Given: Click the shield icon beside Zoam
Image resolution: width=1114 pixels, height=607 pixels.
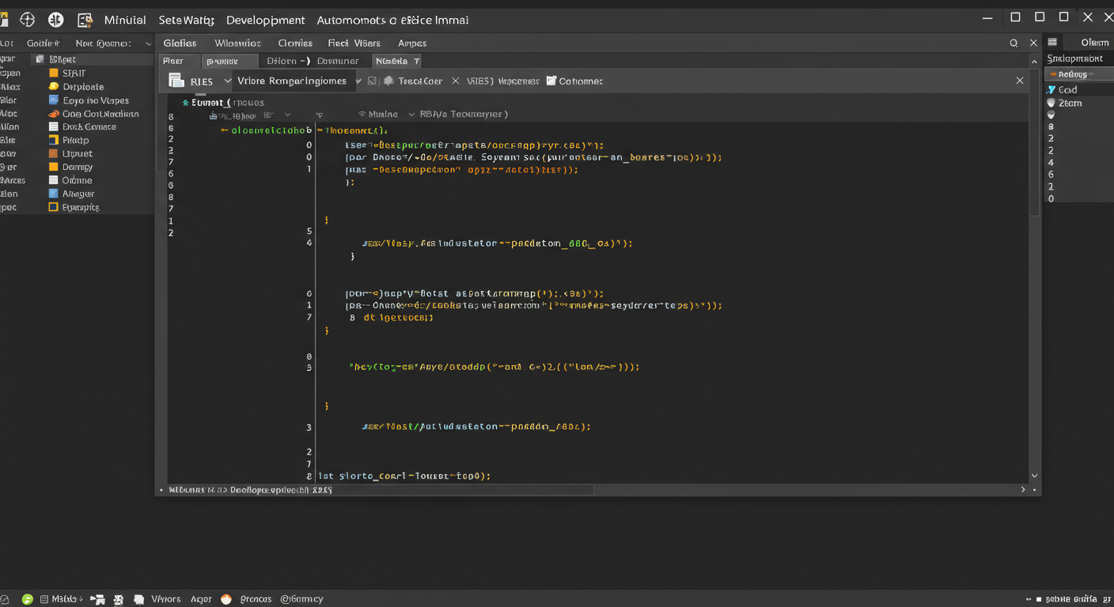Looking at the screenshot, I should [x=1051, y=104].
